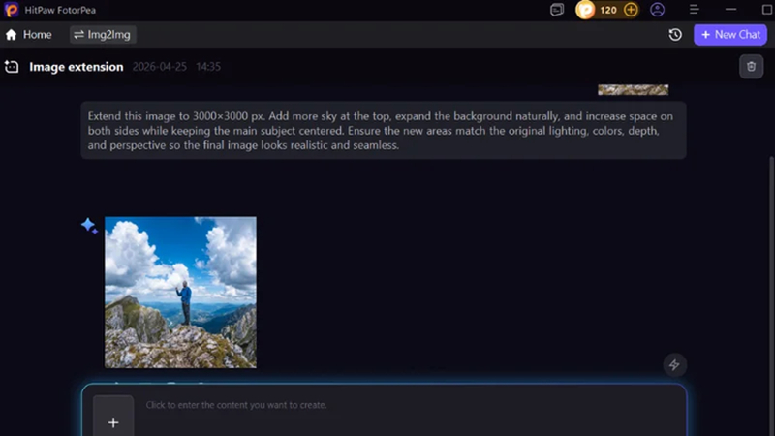Viewport: 775px width, 436px height.
Task: Click the HitPaw FotorPea app logo
Action: click(x=11, y=10)
